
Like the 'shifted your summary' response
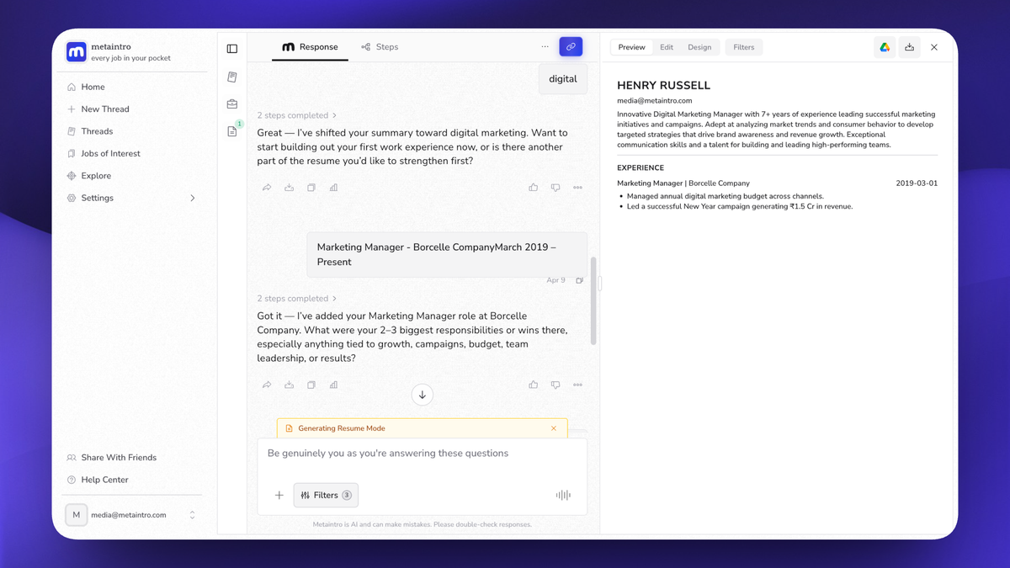pos(534,188)
